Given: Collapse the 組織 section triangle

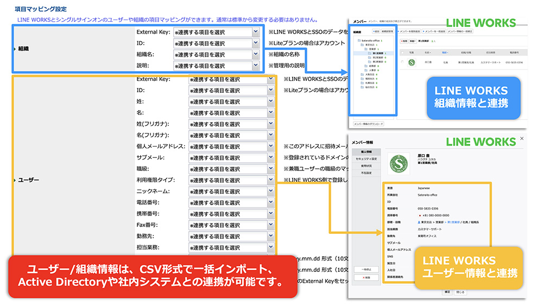Looking at the screenshot, I should tap(15, 49).
